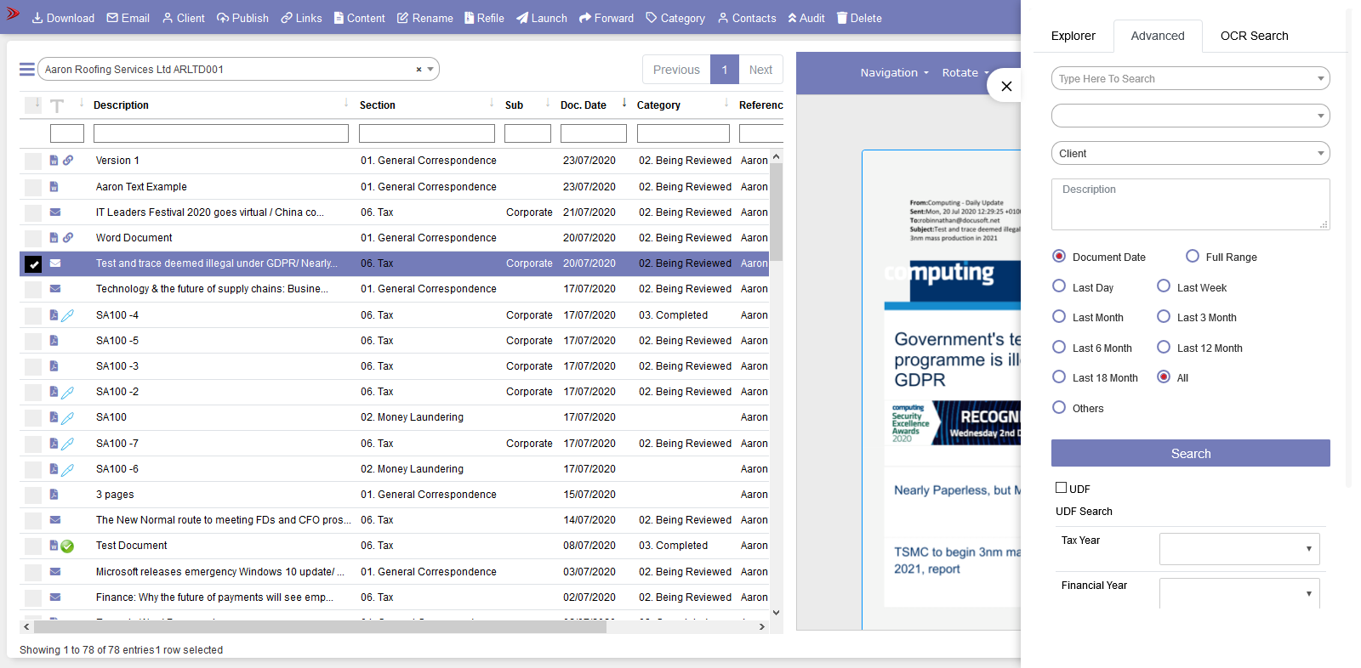Click text column T header icon

tap(57, 105)
